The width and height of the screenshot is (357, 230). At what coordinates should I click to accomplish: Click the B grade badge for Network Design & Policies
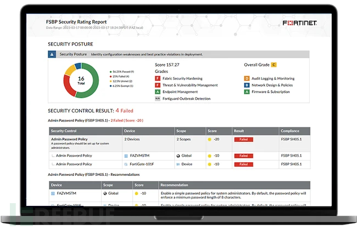tap(247, 85)
